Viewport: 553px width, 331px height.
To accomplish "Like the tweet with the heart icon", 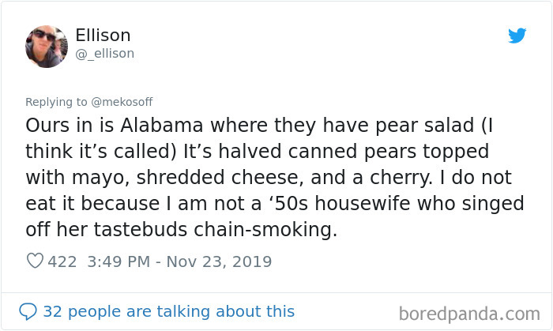I will pos(35,261).
